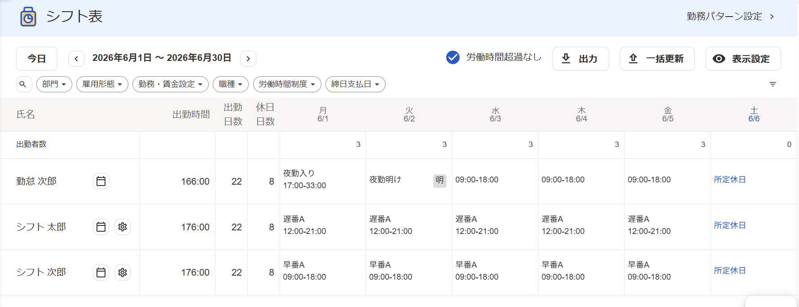
Task: Click employee name シフト 太郎
Action: click(41, 227)
